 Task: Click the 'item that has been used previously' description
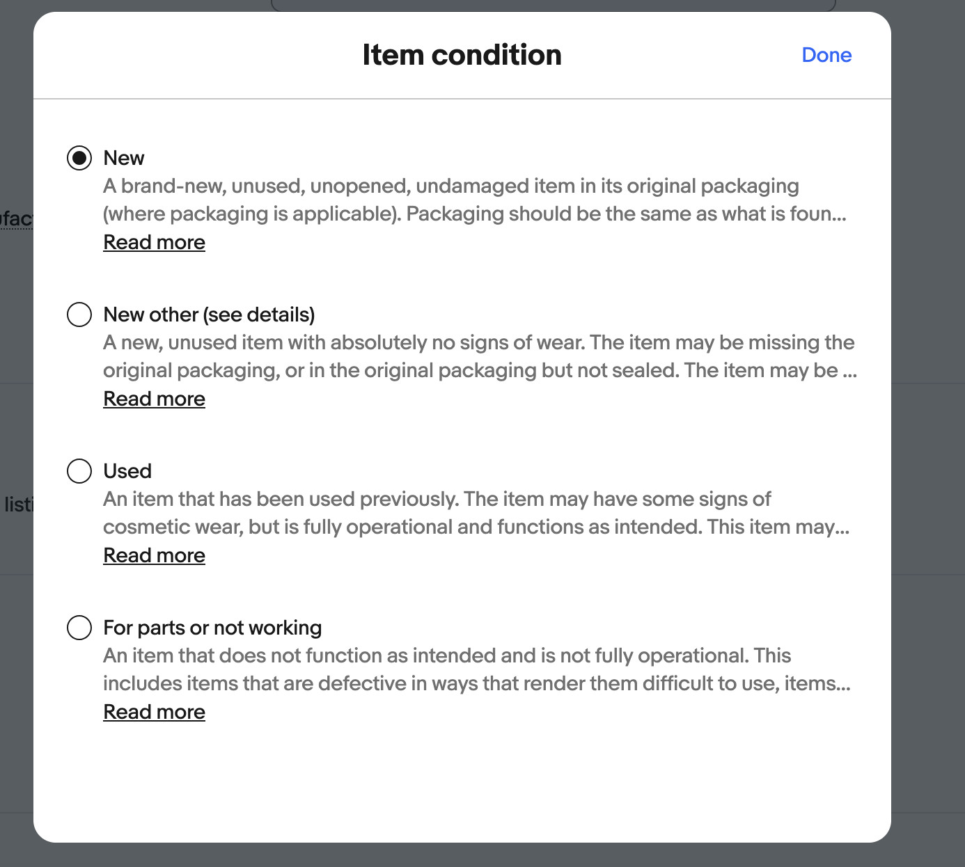point(278,499)
